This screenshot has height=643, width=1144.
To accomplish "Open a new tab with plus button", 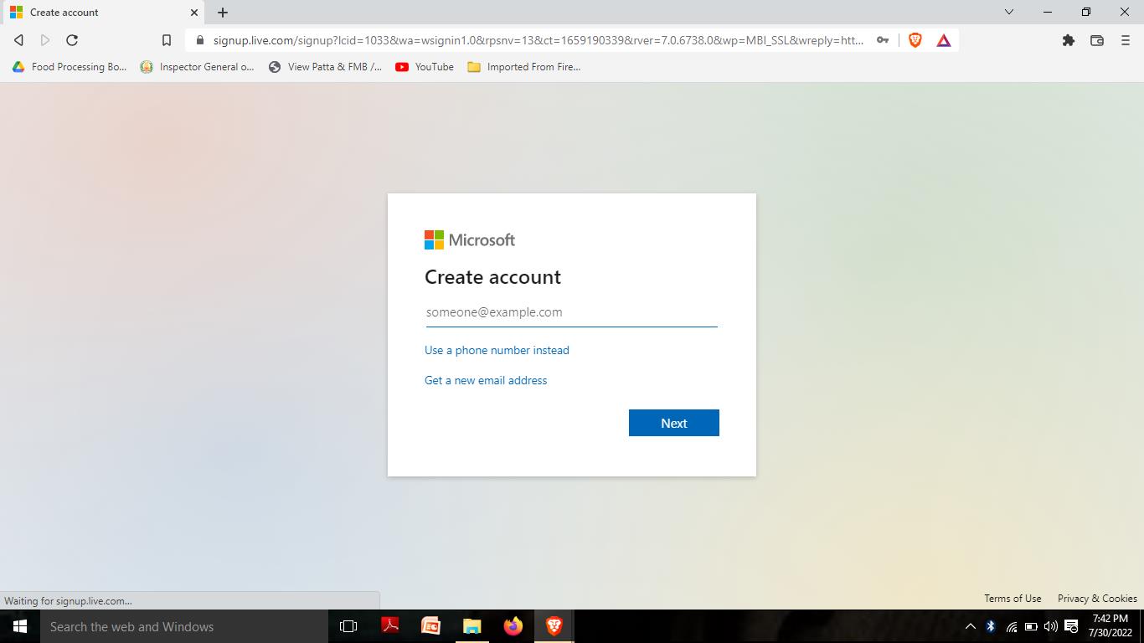I will tap(223, 13).
